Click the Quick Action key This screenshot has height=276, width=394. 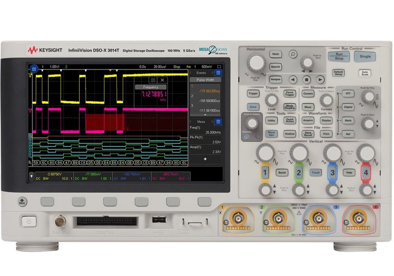[x=290, y=120]
